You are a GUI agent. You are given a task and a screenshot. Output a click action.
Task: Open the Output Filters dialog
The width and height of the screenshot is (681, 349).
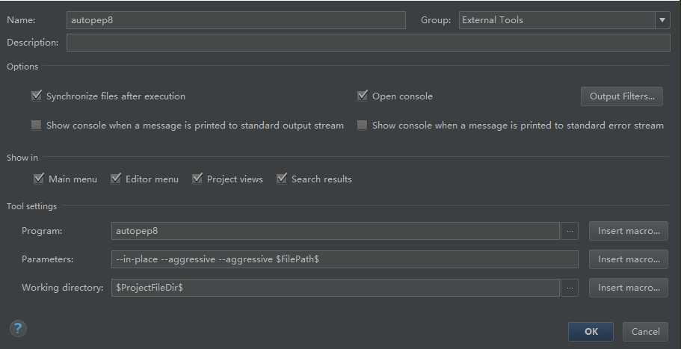[621, 96]
